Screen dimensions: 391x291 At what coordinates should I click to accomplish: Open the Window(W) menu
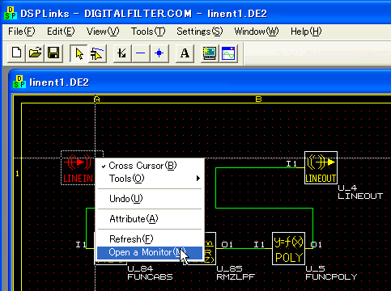pos(257,32)
